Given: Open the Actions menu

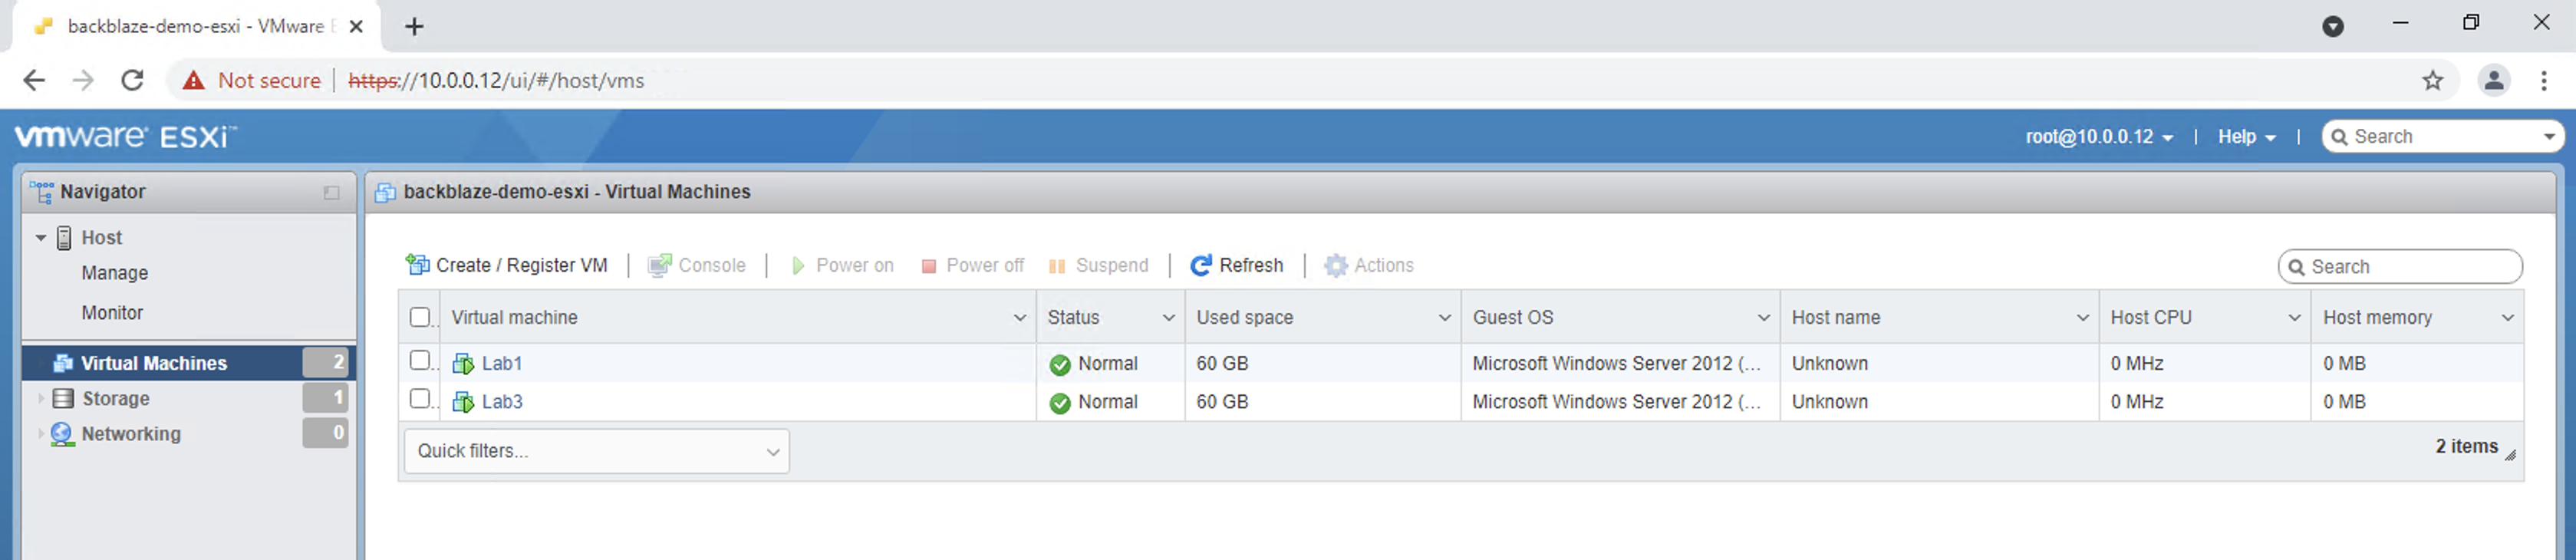Looking at the screenshot, I should point(1369,265).
